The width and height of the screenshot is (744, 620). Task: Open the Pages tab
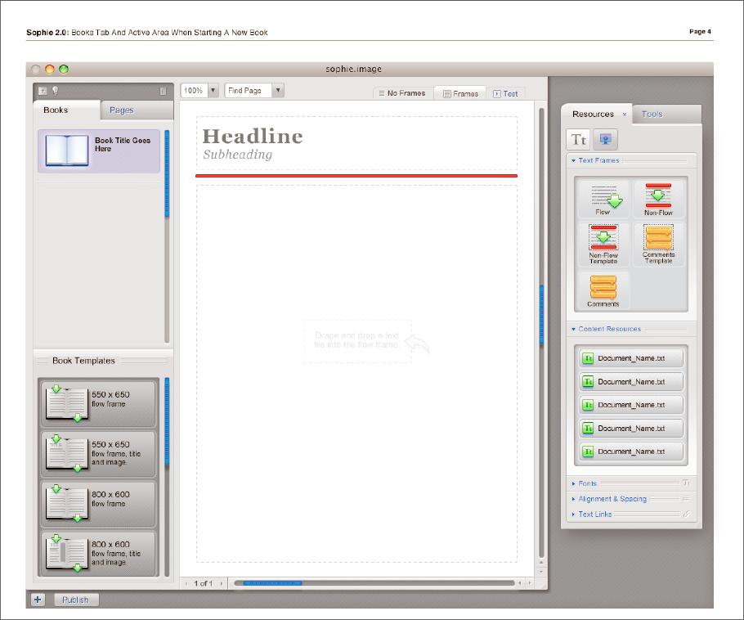click(137, 110)
